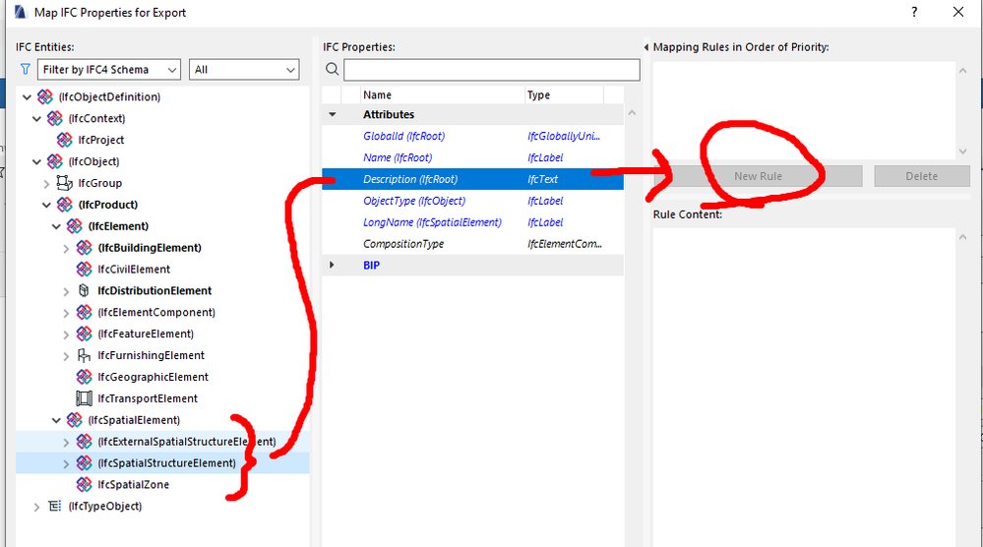Collapse the Mapping Rules panel arrow
983x547 pixels.
click(646, 47)
